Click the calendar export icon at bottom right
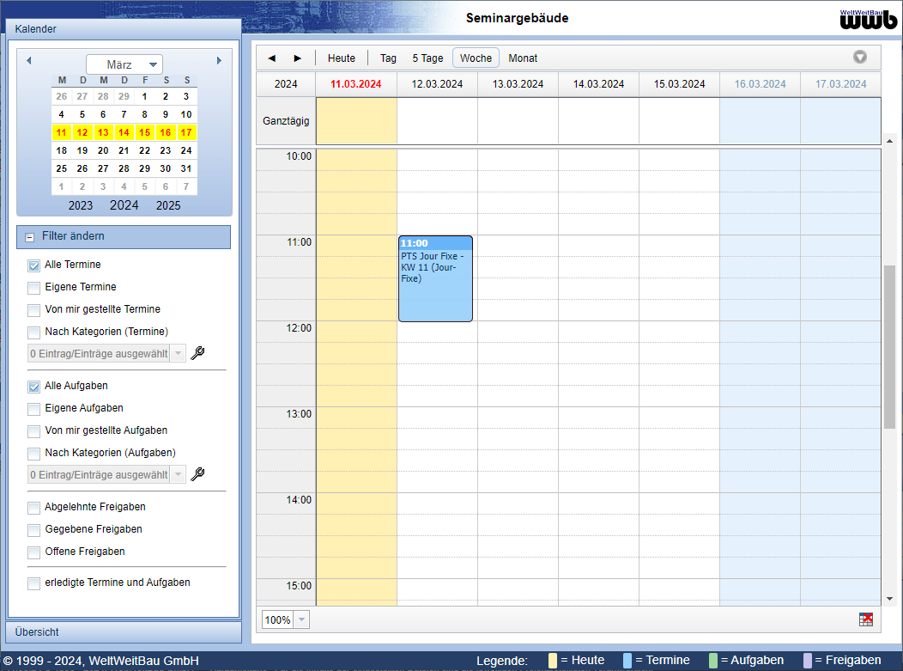903x671 pixels. [866, 619]
